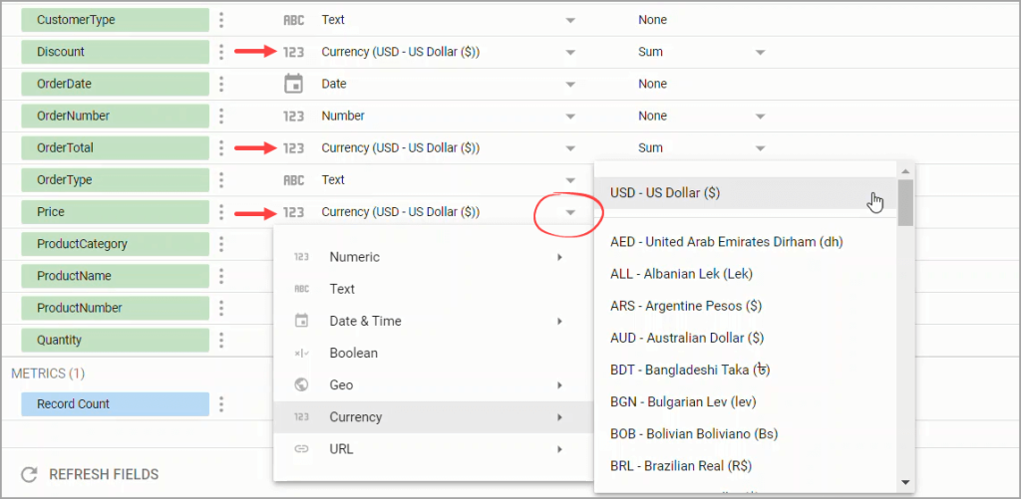Expand the OrderNumber data type dropdown
Image resolution: width=1021 pixels, height=499 pixels.
(570, 116)
